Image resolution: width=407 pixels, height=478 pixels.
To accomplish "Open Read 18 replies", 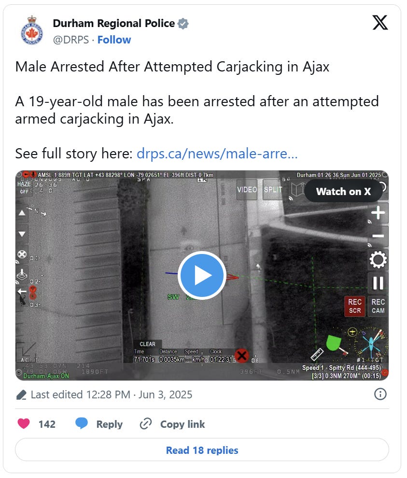I will click(x=202, y=450).
